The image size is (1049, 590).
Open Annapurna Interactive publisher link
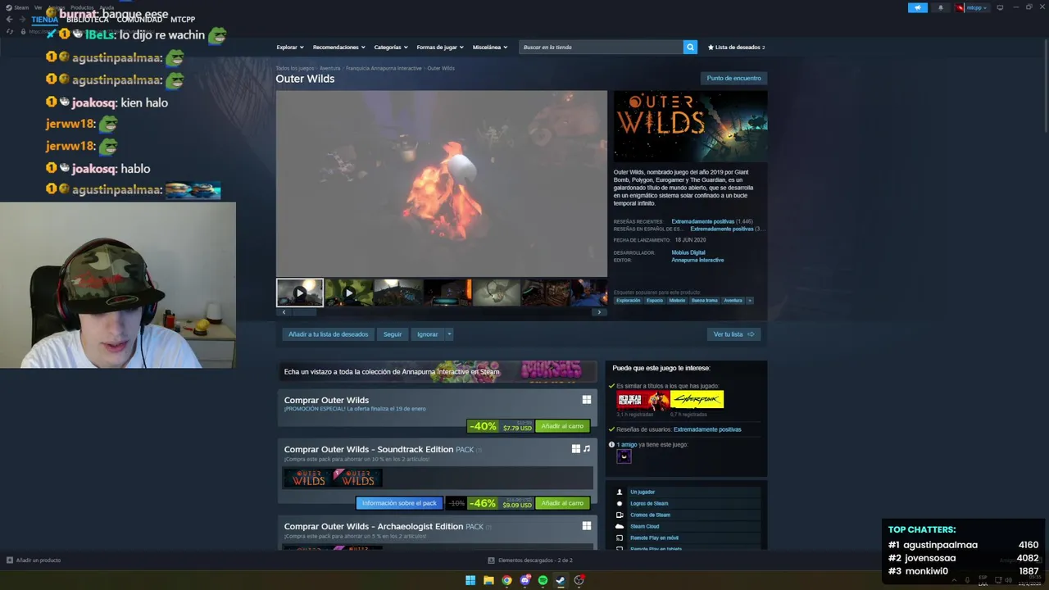(697, 260)
